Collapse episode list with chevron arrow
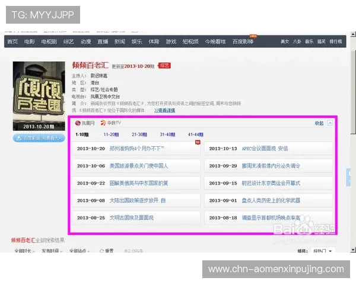356x284 pixels. (330, 123)
